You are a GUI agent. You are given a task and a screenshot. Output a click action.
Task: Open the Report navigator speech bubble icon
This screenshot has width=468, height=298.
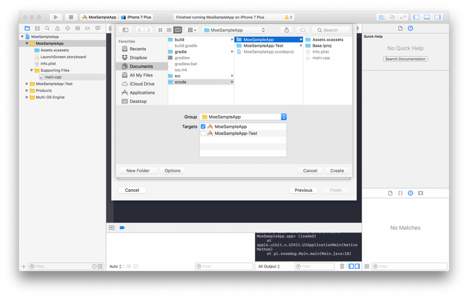(97, 28)
